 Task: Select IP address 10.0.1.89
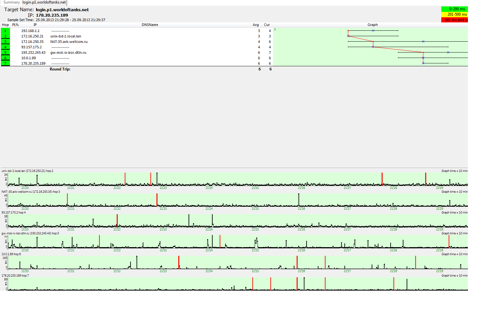click(29, 58)
